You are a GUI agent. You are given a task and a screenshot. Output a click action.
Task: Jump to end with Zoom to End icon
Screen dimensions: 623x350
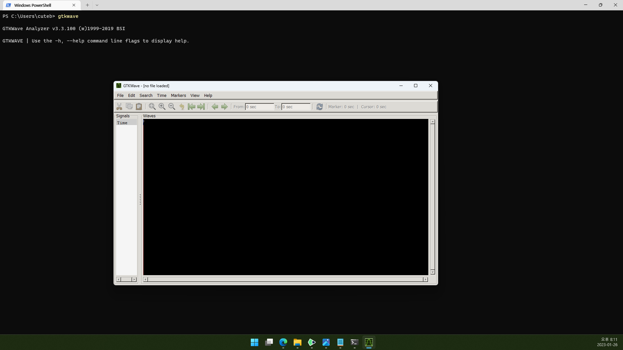(201, 107)
